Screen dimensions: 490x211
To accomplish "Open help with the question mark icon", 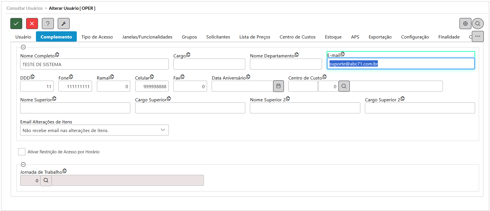I will [48, 24].
